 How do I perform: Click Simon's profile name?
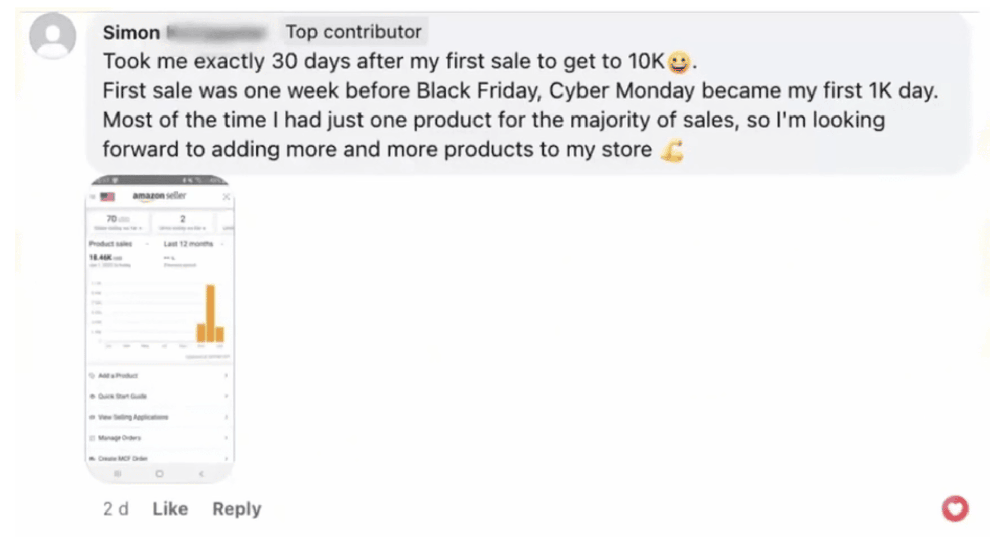point(131,33)
